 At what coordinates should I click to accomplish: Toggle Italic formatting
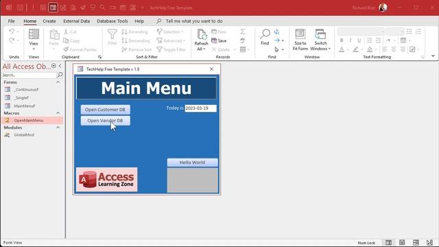351,40
